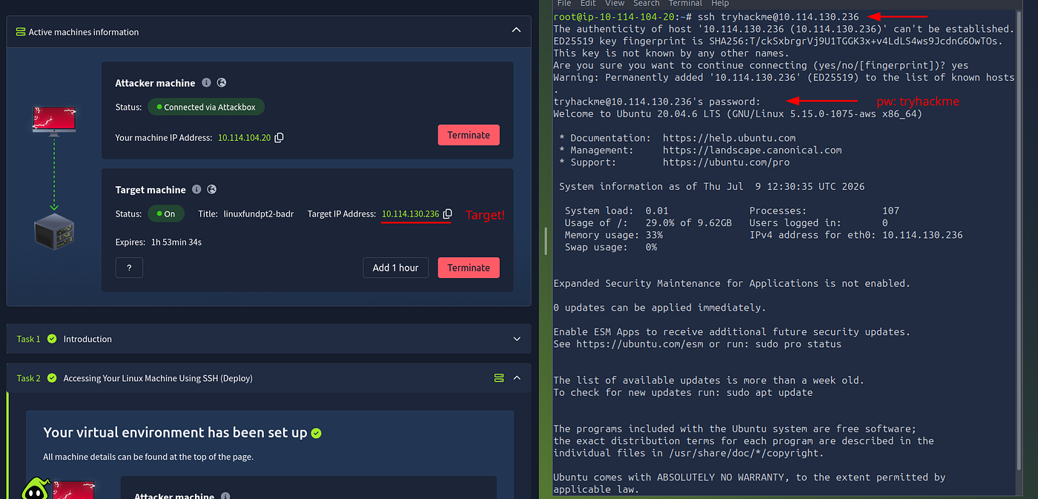Click the 0 updates can be applied immediately line
Image resolution: width=1038 pixels, height=499 pixels.
pos(660,307)
